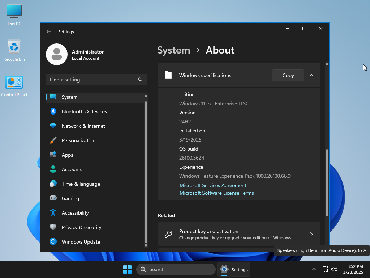Click the network icon in the system tray

(x=326, y=269)
